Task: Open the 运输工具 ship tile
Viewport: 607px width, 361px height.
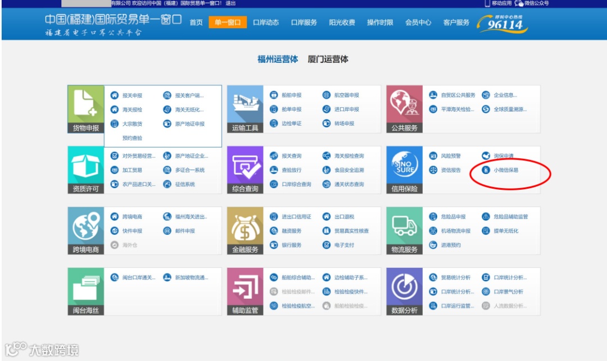Action: click(x=245, y=109)
